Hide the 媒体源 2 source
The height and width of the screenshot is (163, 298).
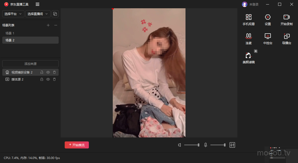pos(48,79)
